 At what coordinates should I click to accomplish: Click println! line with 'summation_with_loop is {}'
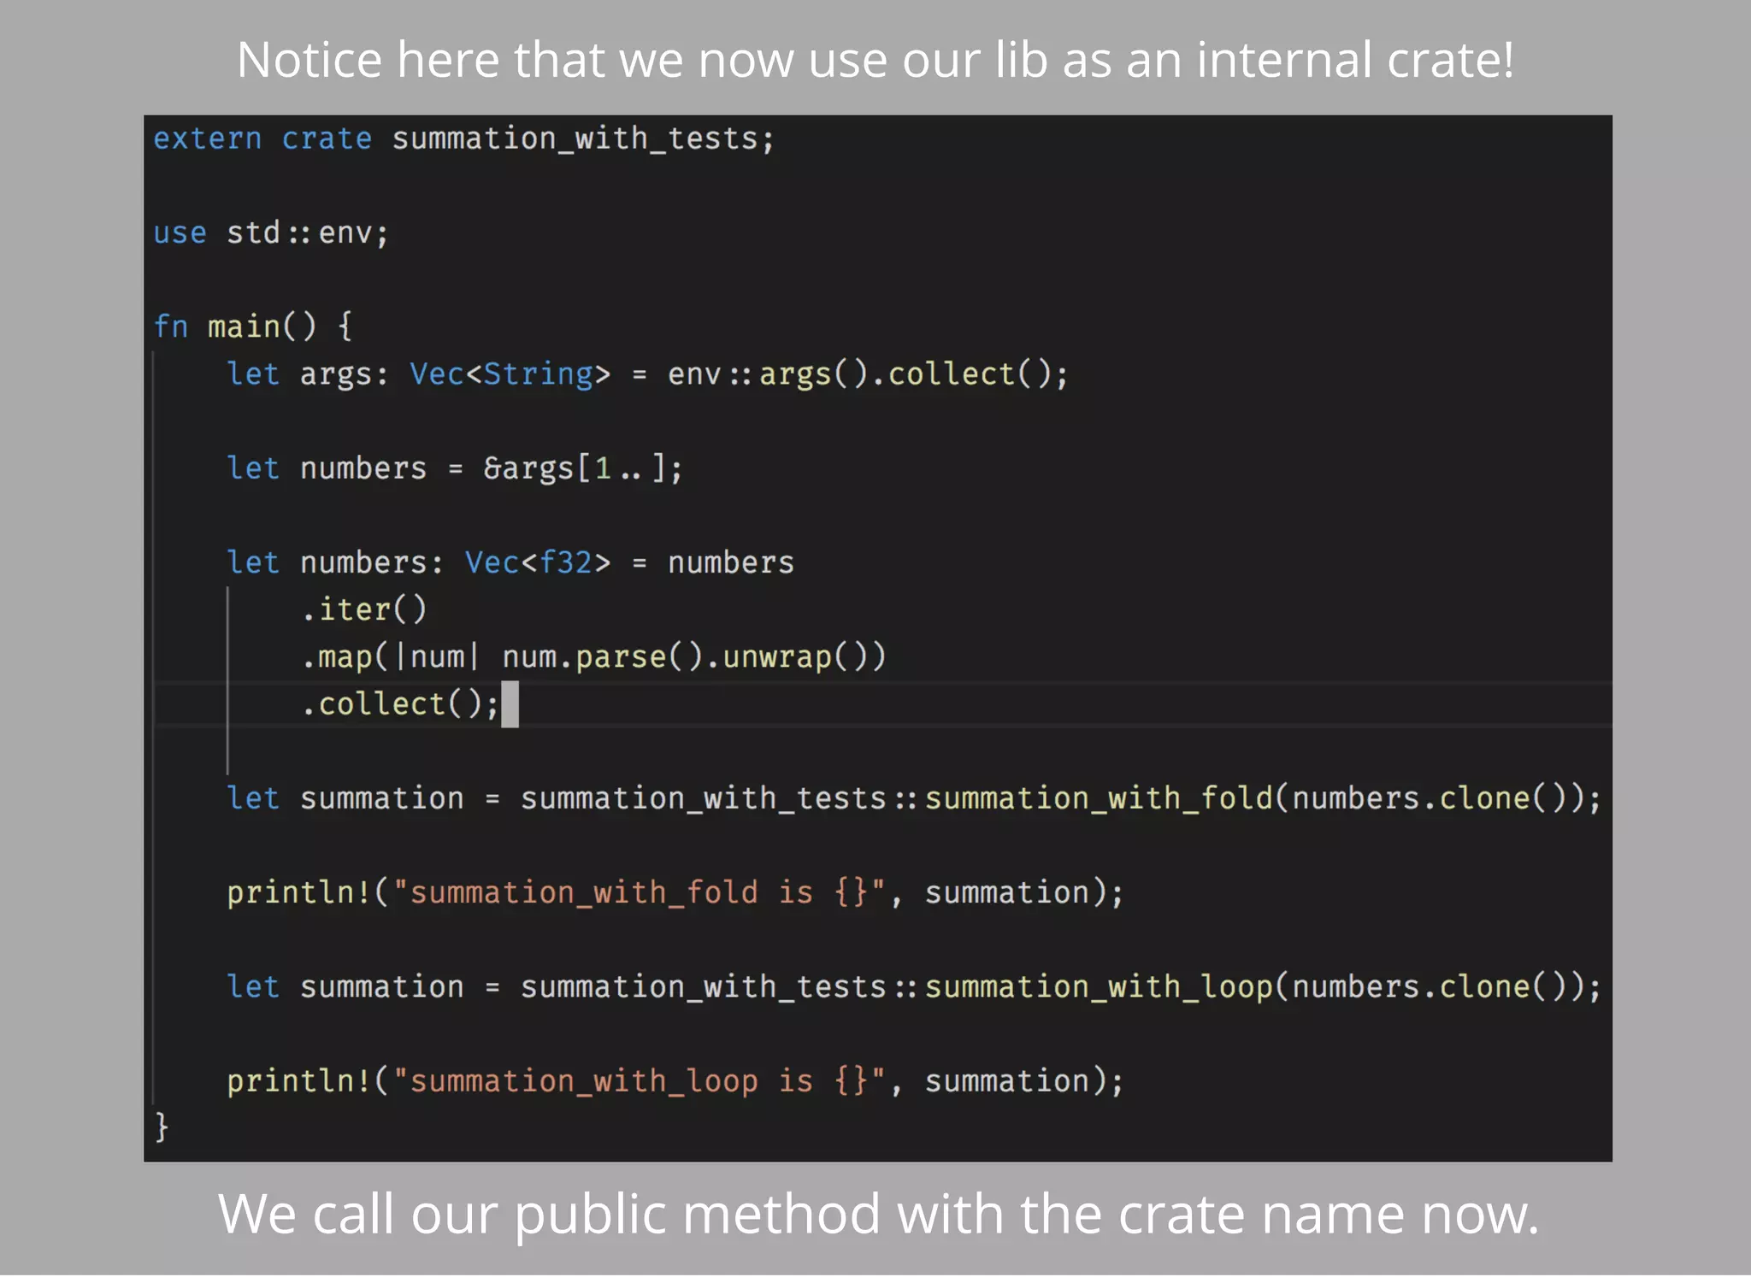point(675,1081)
